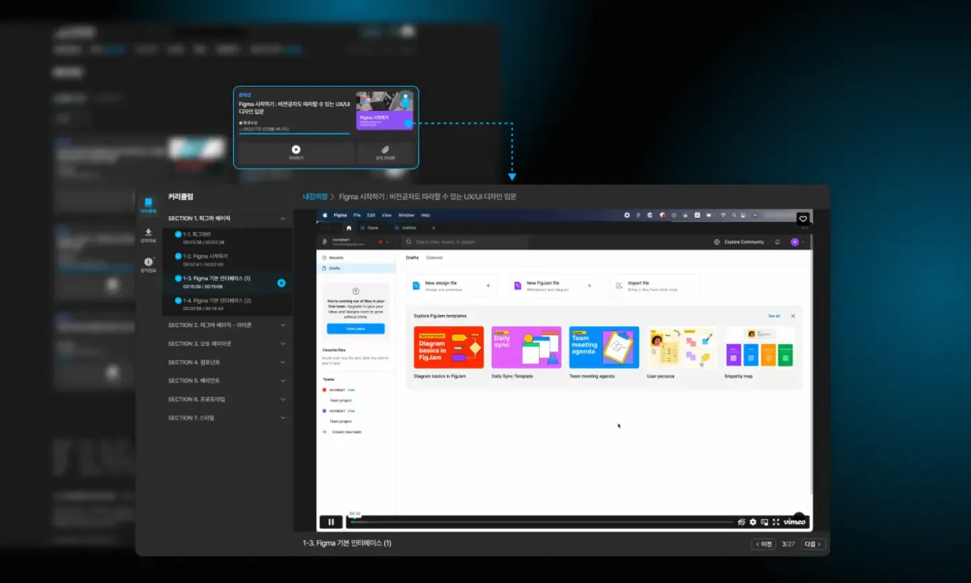Open the video settings gear icon
Image resolution: width=971 pixels, height=583 pixels.
click(753, 522)
